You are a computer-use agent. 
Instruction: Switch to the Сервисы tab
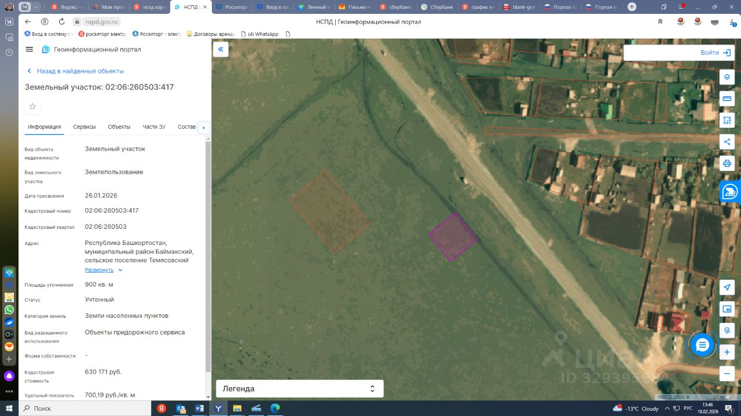tap(85, 127)
